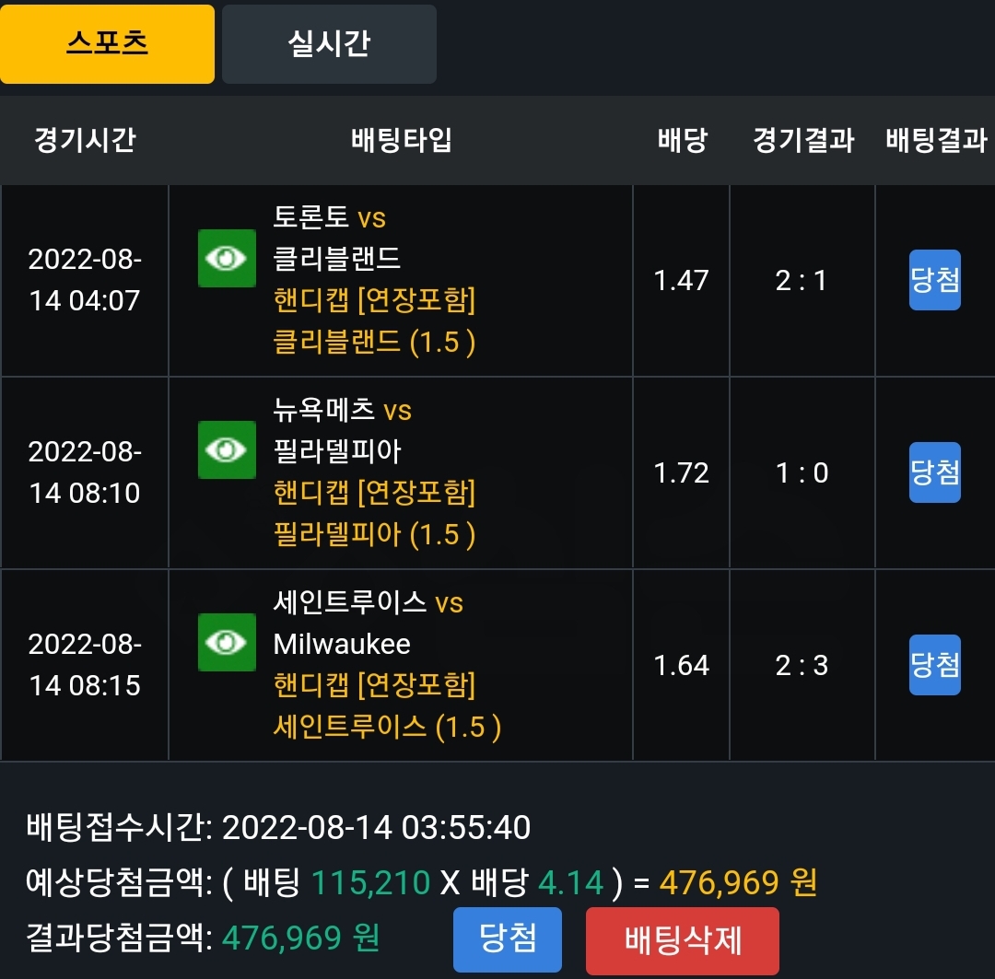Click the 당첨 badge in the 세인트루이스 row
This screenshot has height=979, width=995.
tap(935, 665)
